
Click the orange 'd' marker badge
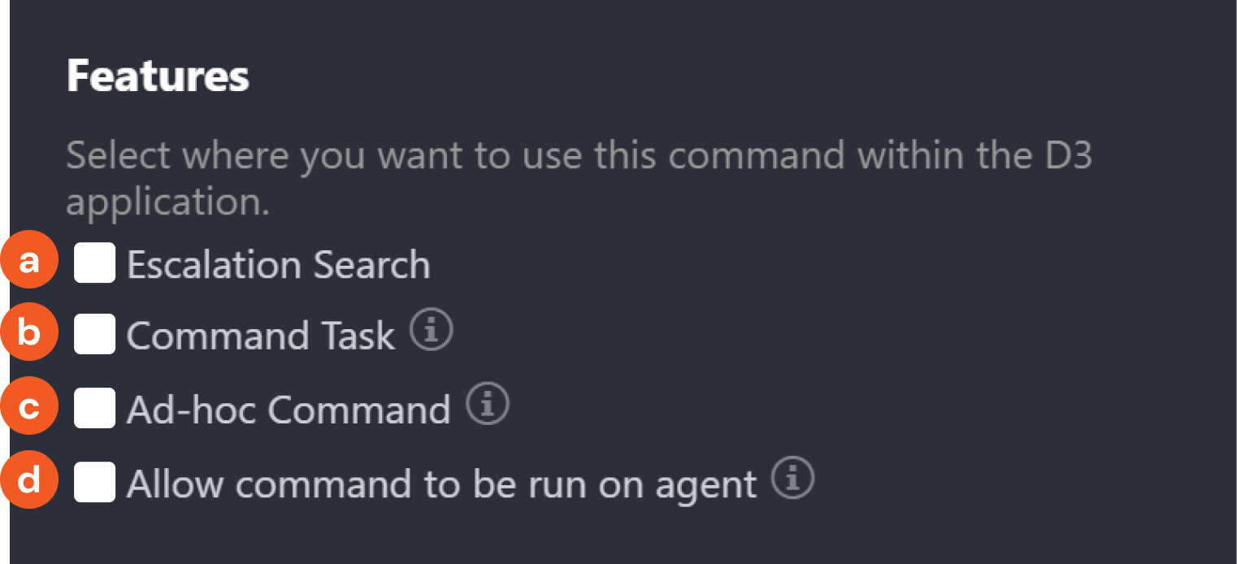pyautogui.click(x=29, y=481)
